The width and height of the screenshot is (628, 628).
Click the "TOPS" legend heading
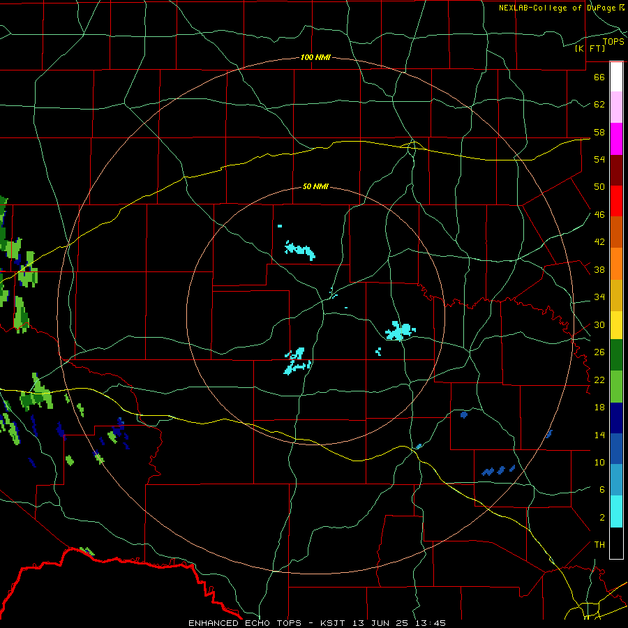click(x=613, y=41)
